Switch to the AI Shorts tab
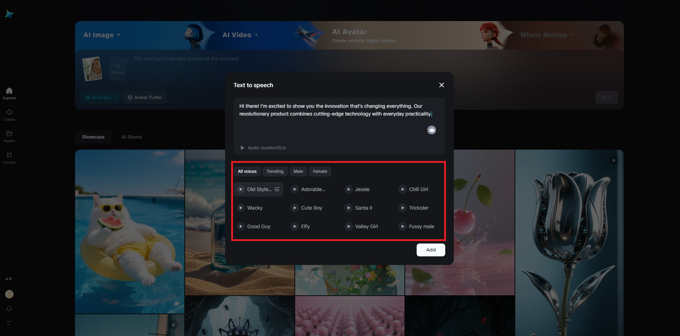 [x=131, y=137]
